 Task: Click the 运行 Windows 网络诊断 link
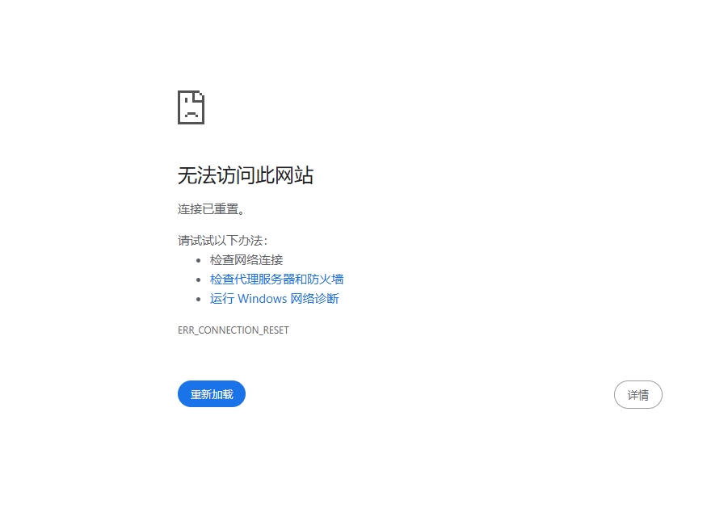click(x=275, y=298)
